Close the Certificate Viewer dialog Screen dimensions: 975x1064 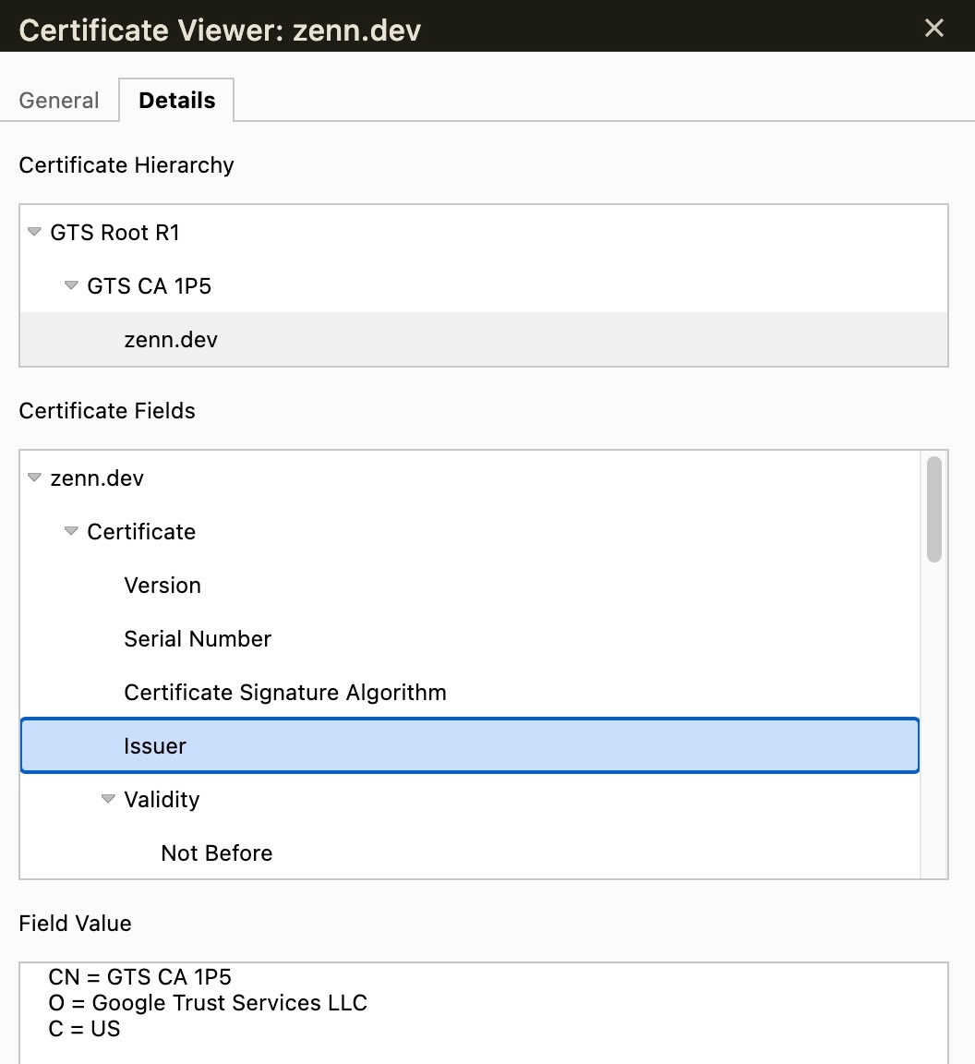point(933,28)
